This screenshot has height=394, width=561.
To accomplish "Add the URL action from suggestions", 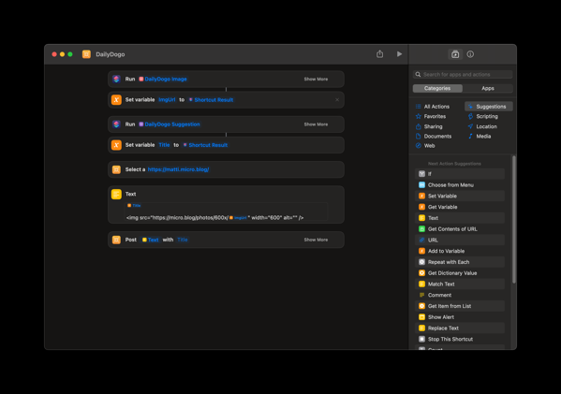I will coord(460,241).
